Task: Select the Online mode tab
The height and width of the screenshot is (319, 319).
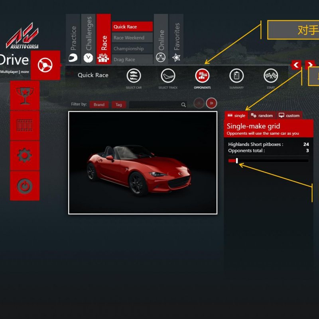Action: point(161,39)
